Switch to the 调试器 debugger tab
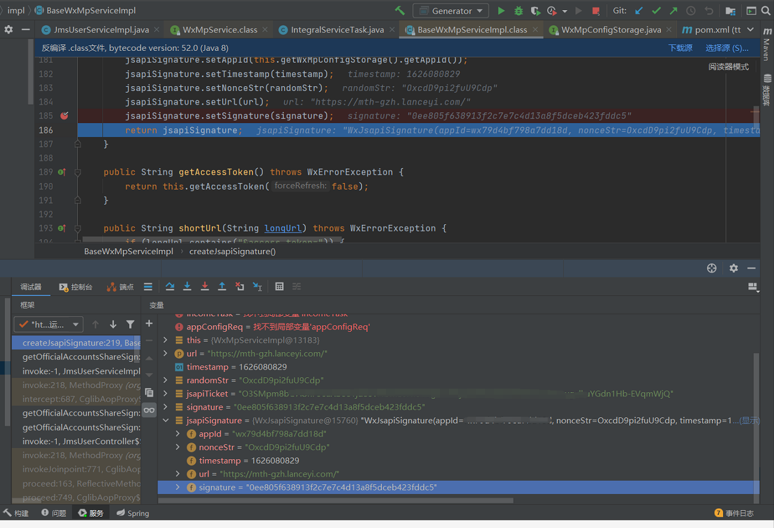 click(x=31, y=287)
